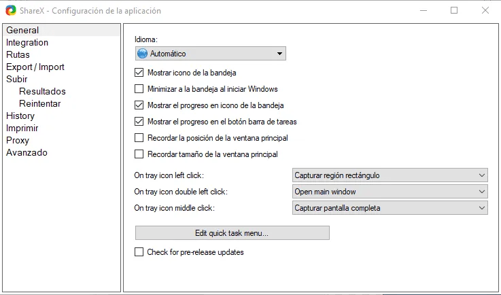This screenshot has width=501, height=295.
Task: Select Integration in the sidebar
Action: click(x=27, y=43)
